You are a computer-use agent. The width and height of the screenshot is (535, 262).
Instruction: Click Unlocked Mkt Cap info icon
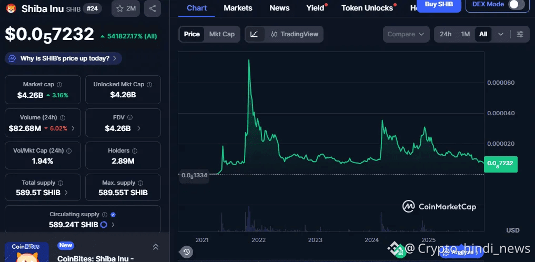pos(149,84)
